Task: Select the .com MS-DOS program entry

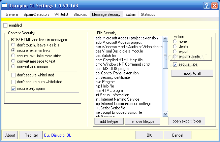Action: pyautogui.click(x=128, y=69)
